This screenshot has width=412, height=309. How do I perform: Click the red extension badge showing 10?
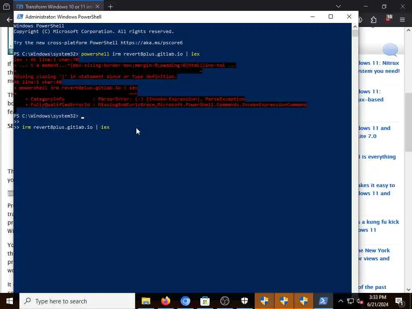point(388,19)
